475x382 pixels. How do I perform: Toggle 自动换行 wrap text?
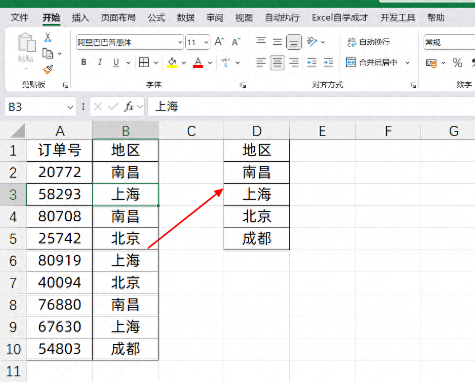[368, 42]
